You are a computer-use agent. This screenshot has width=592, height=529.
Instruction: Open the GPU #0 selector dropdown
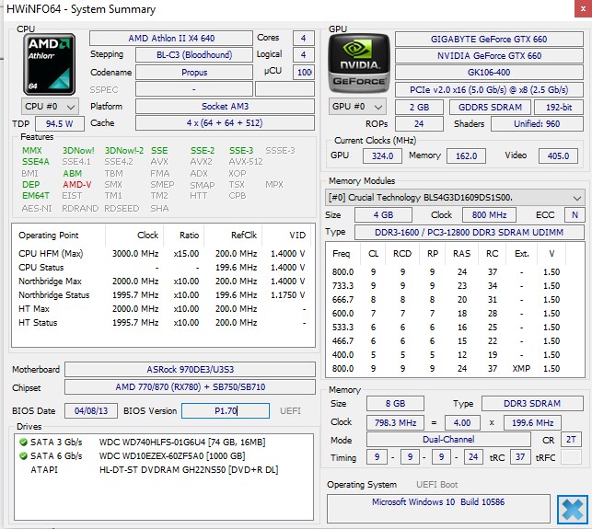pyautogui.click(x=357, y=107)
